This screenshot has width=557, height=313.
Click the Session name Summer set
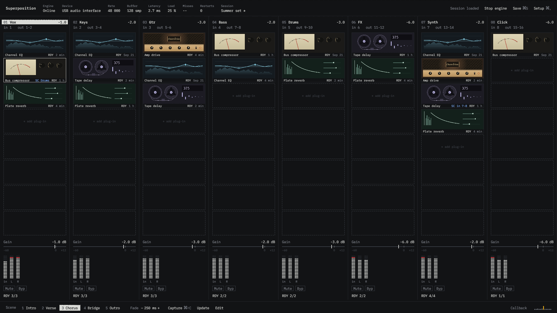233,11
